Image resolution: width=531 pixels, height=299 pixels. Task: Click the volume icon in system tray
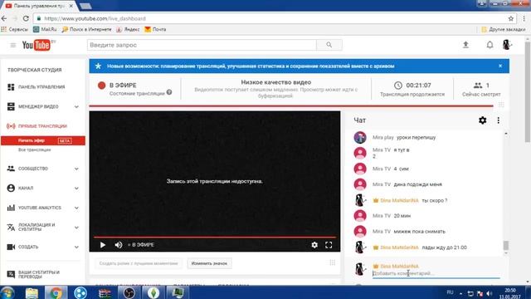(489, 293)
